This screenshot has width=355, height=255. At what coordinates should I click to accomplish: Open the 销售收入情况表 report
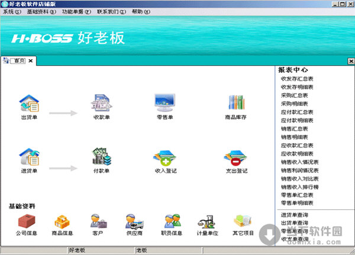[x=299, y=162]
